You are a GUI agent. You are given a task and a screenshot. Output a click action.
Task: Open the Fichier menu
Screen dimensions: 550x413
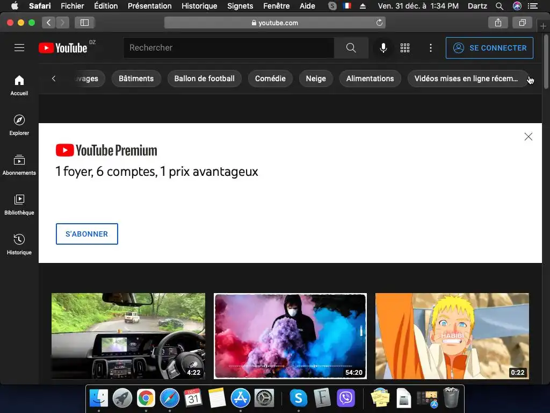tap(73, 6)
